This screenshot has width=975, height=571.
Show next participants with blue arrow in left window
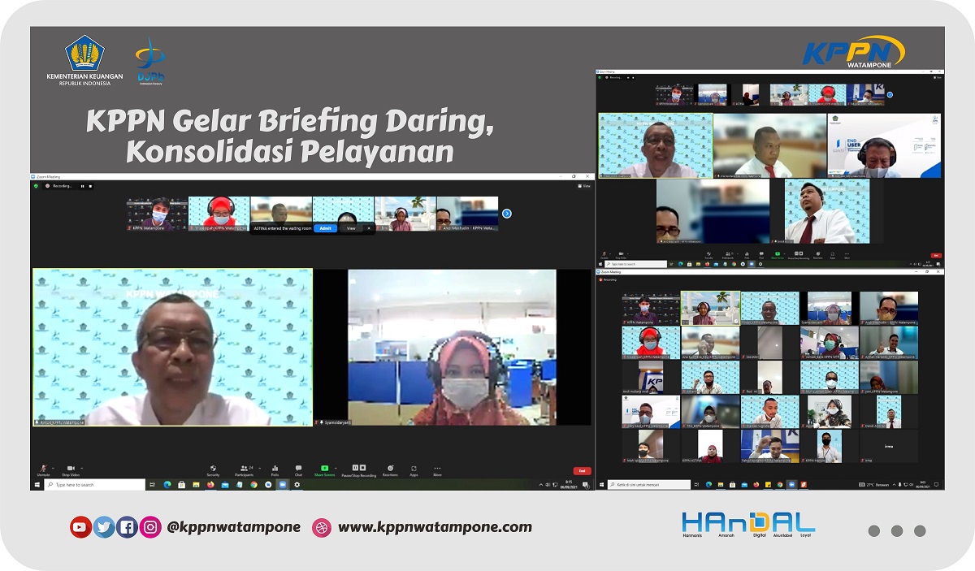point(506,214)
